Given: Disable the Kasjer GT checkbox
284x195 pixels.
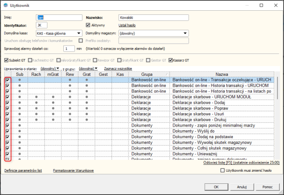Looking at the screenshot, I should pyautogui.click(x=170, y=60).
